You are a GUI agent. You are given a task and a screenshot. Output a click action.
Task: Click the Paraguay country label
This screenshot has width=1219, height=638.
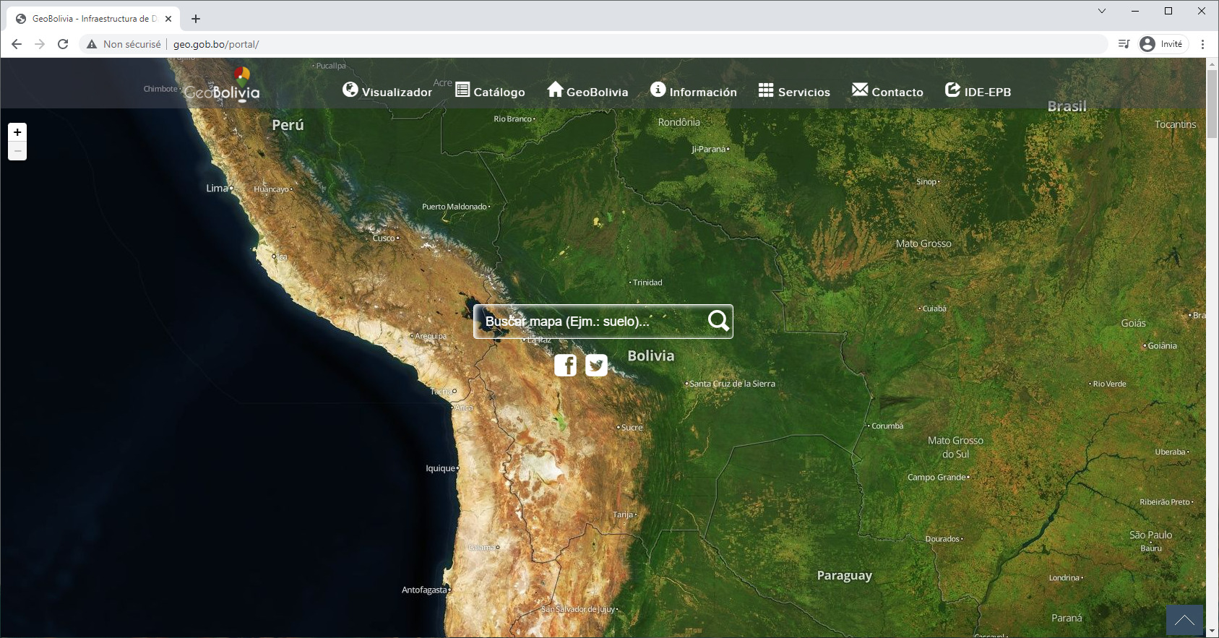(x=844, y=576)
